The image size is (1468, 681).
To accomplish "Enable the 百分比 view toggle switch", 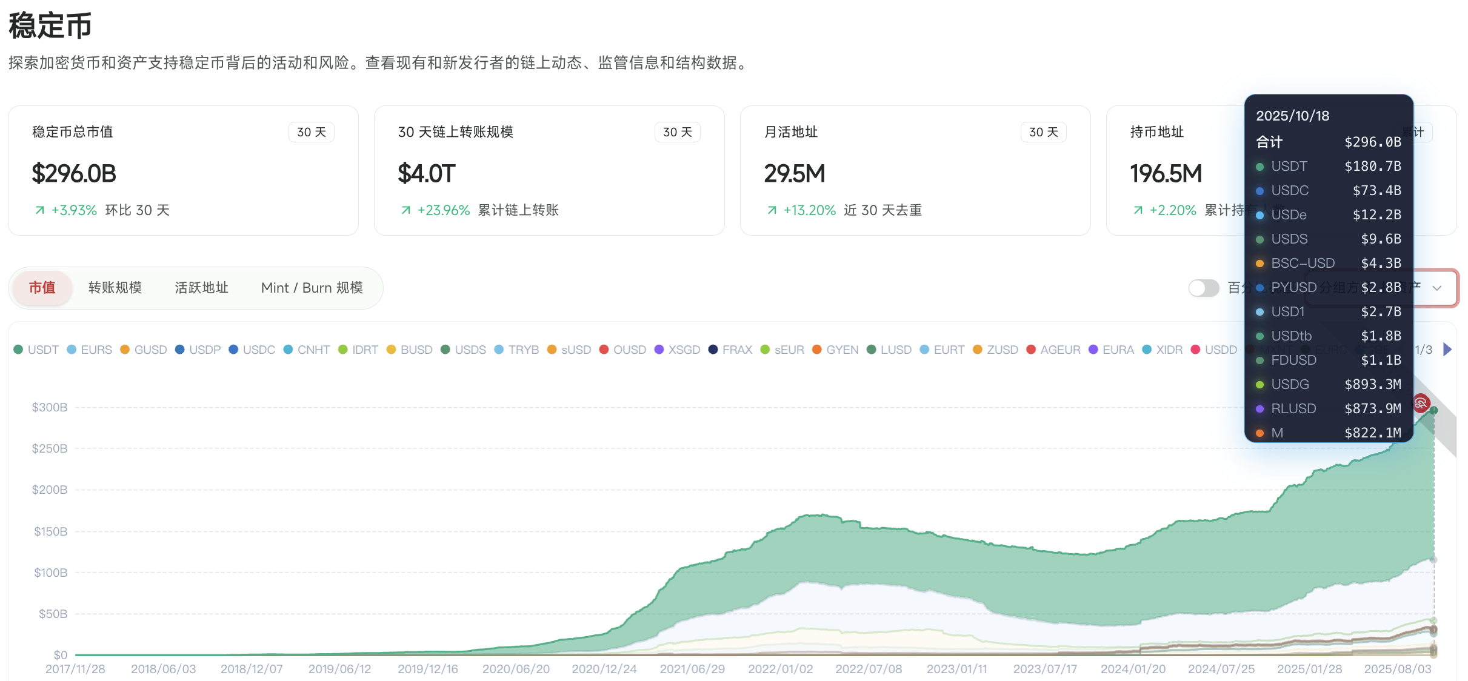I will tap(1203, 288).
